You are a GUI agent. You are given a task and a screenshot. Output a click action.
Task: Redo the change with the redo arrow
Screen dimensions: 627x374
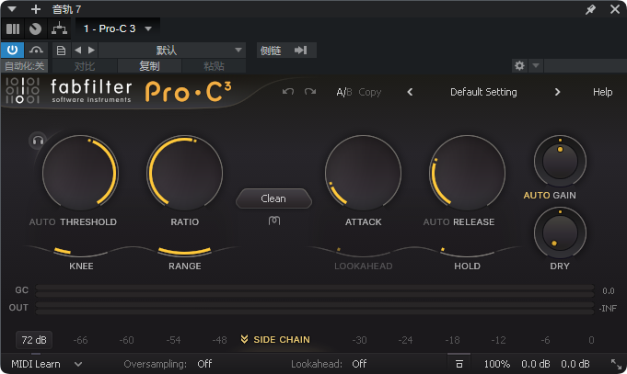310,92
